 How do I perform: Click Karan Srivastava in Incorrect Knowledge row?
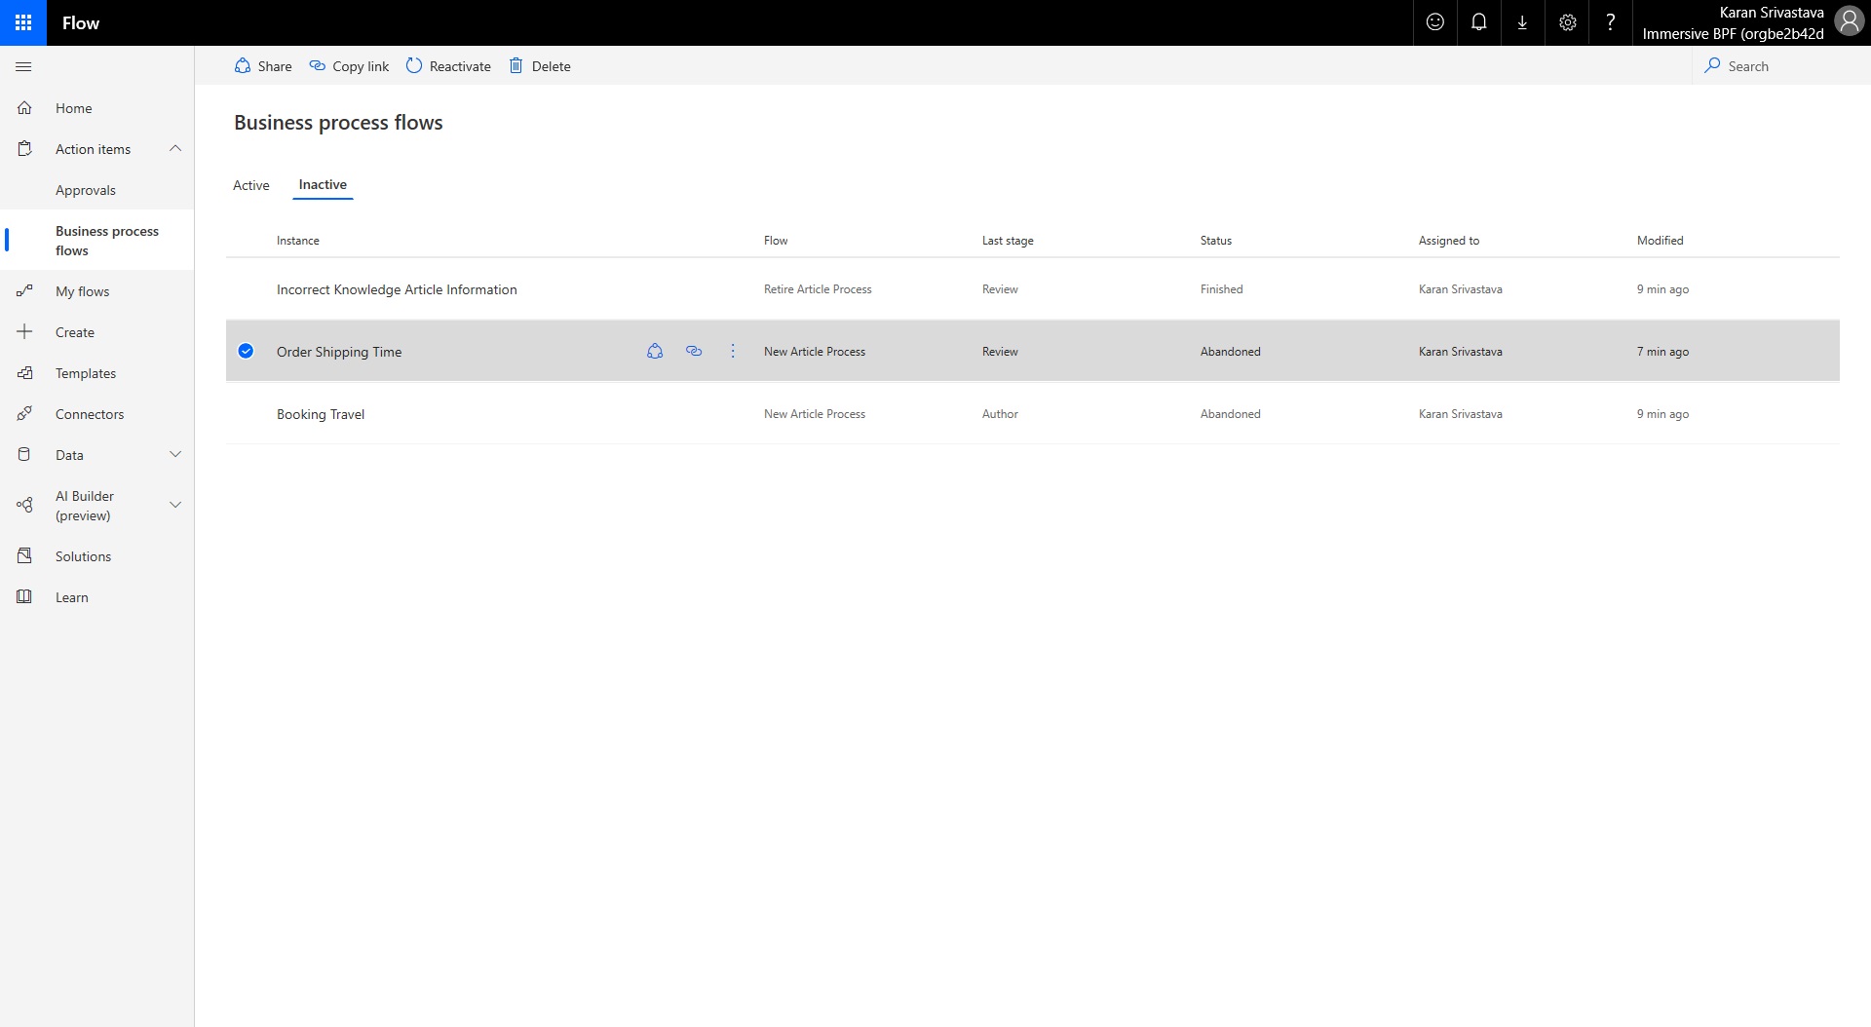pos(1461,289)
